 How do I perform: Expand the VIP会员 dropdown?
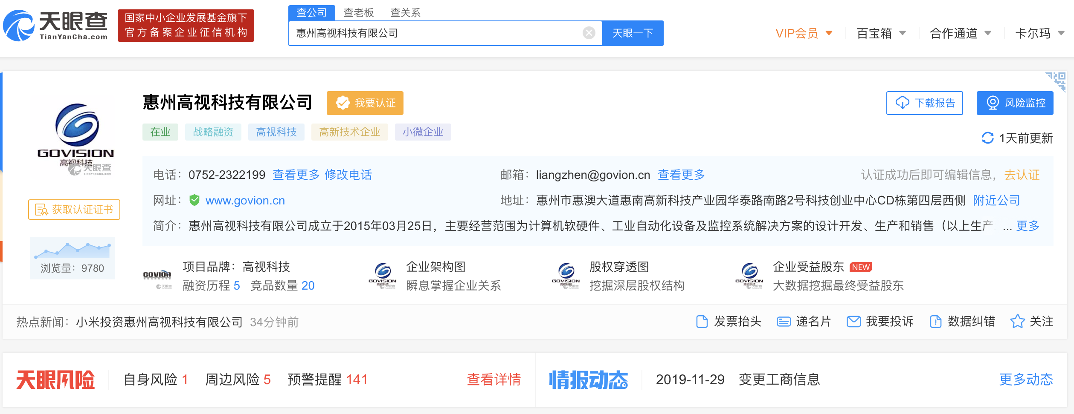(804, 33)
